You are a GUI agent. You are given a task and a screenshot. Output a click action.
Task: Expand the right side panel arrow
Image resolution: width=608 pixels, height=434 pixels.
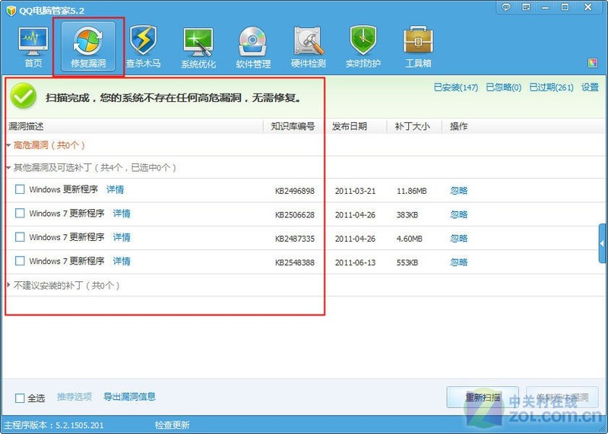pyautogui.click(x=603, y=243)
